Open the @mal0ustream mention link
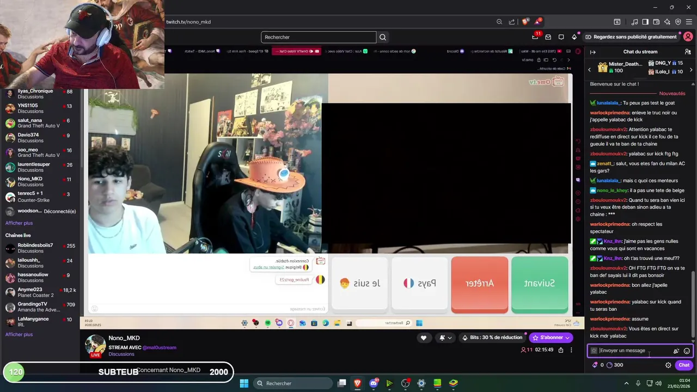This screenshot has width=697, height=392. click(160, 347)
